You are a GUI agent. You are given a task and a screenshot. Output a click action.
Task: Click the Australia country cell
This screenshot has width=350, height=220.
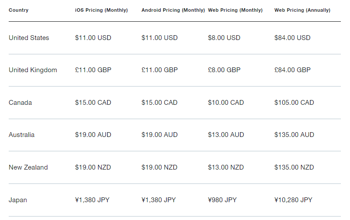point(21,135)
